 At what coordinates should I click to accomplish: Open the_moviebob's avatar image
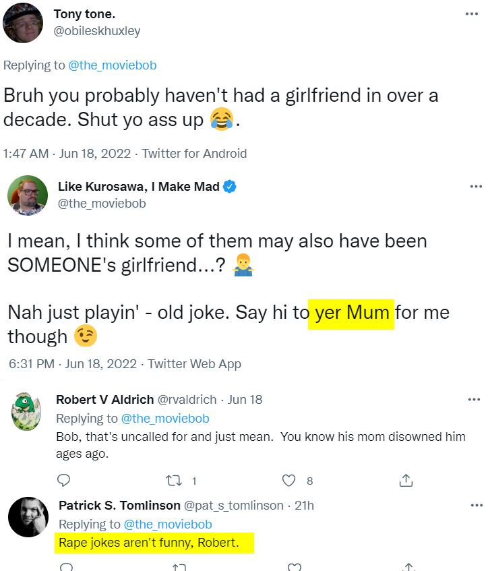coord(26,195)
